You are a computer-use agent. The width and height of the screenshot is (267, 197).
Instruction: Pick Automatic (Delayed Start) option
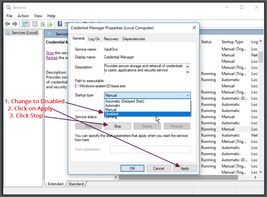pyautogui.click(x=147, y=101)
